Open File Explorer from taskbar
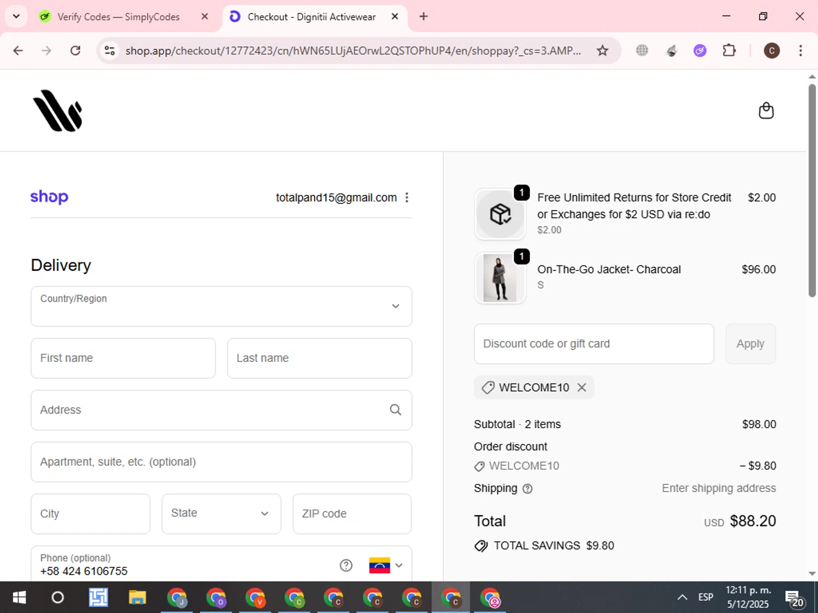 click(137, 598)
